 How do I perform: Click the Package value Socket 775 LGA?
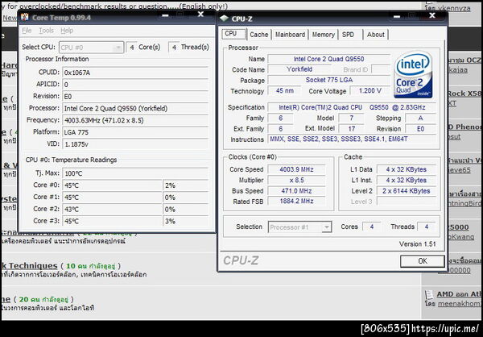tap(328, 80)
